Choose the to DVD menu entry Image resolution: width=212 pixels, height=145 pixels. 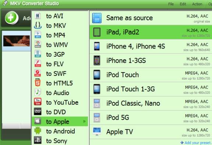tap(60, 112)
